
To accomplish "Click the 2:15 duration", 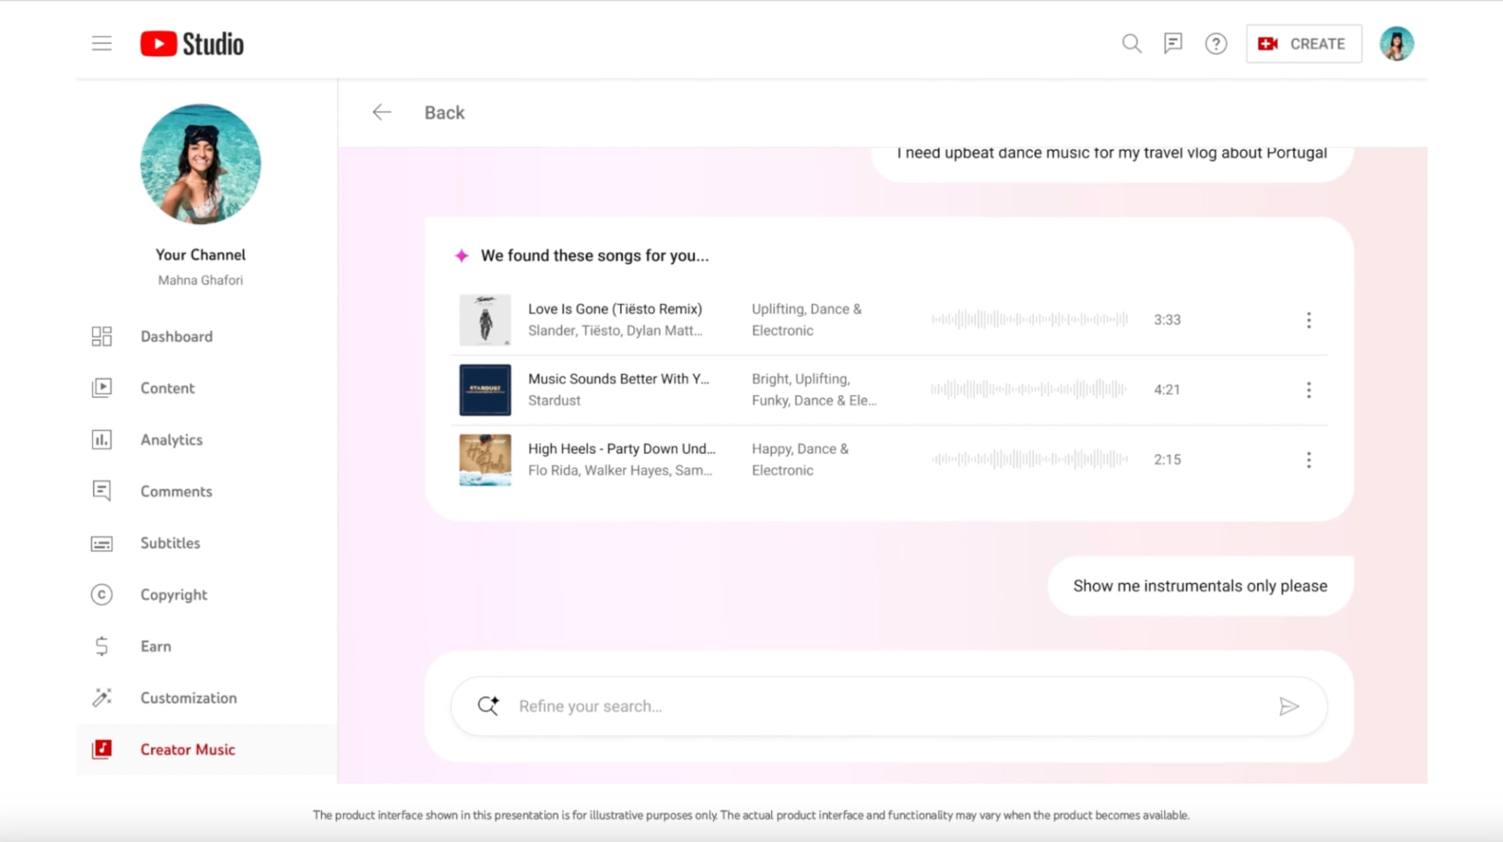I will [1167, 460].
